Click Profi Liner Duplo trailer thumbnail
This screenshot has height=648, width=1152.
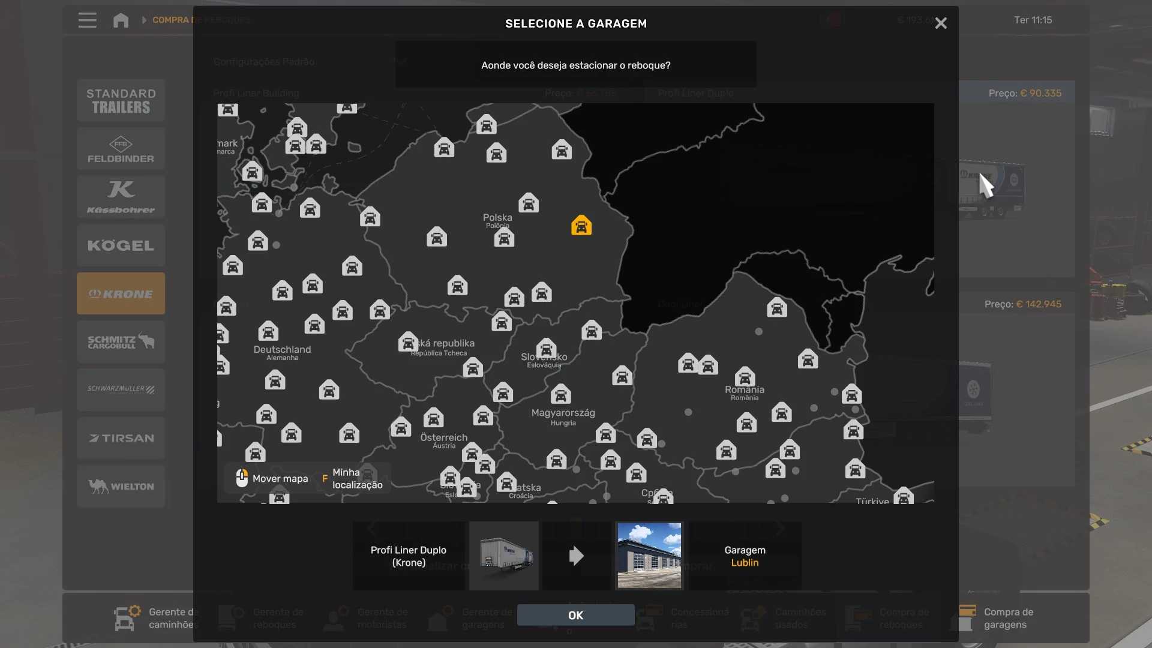click(x=504, y=556)
